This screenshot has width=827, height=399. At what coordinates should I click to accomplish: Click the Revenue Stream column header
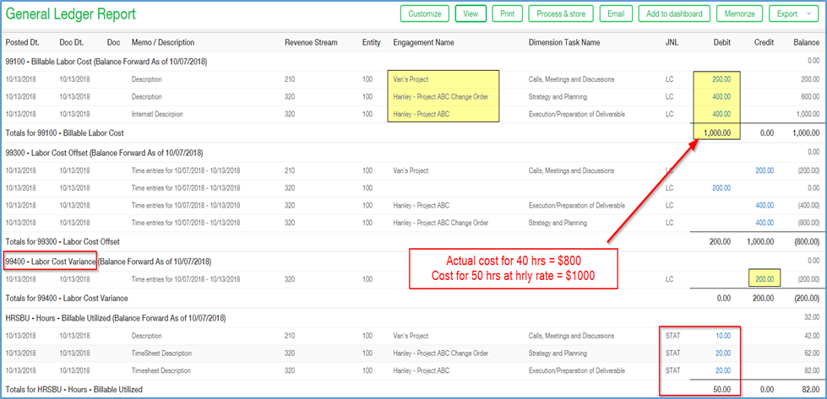pyautogui.click(x=311, y=43)
